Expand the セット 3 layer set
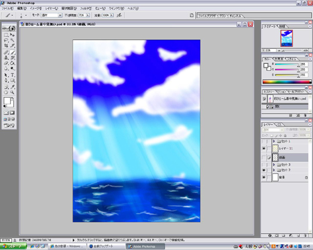 [x=274, y=164]
